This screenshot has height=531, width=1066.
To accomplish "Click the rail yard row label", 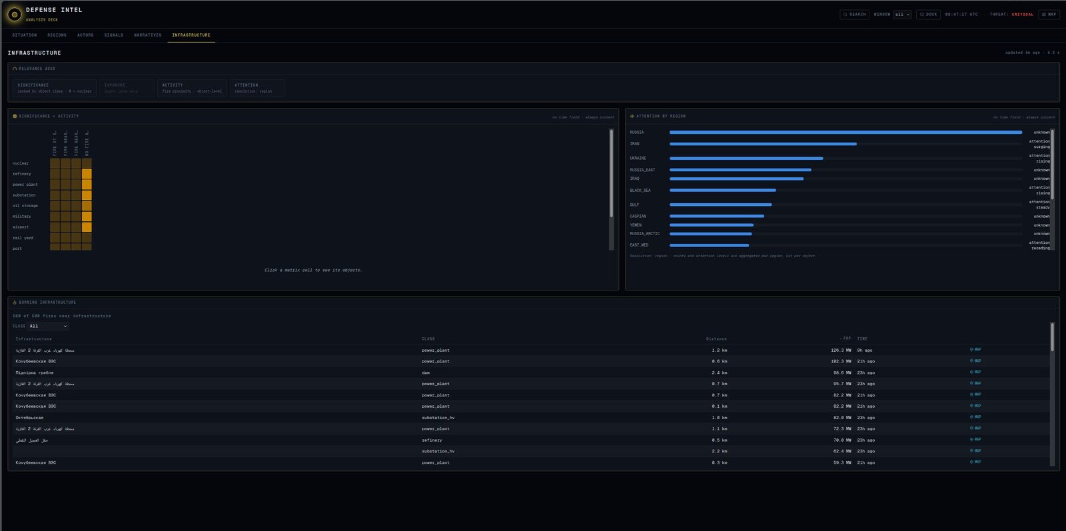I will tap(23, 238).
